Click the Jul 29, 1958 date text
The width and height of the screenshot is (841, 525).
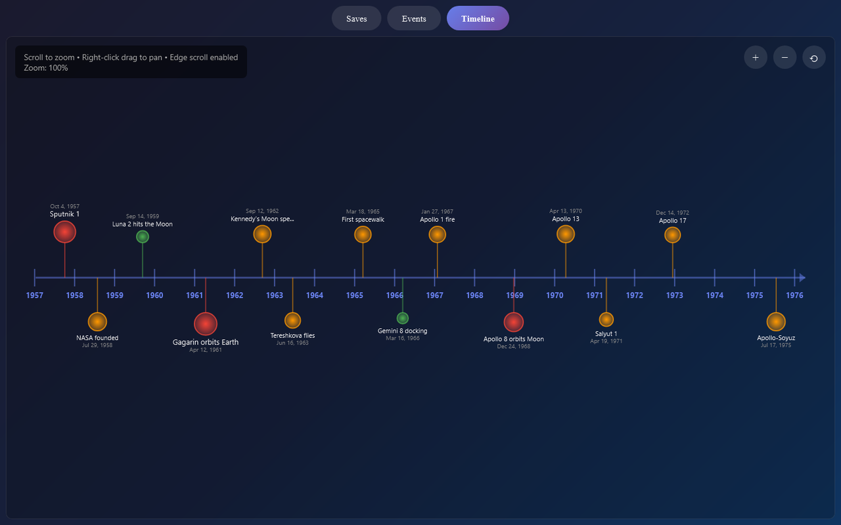click(97, 345)
